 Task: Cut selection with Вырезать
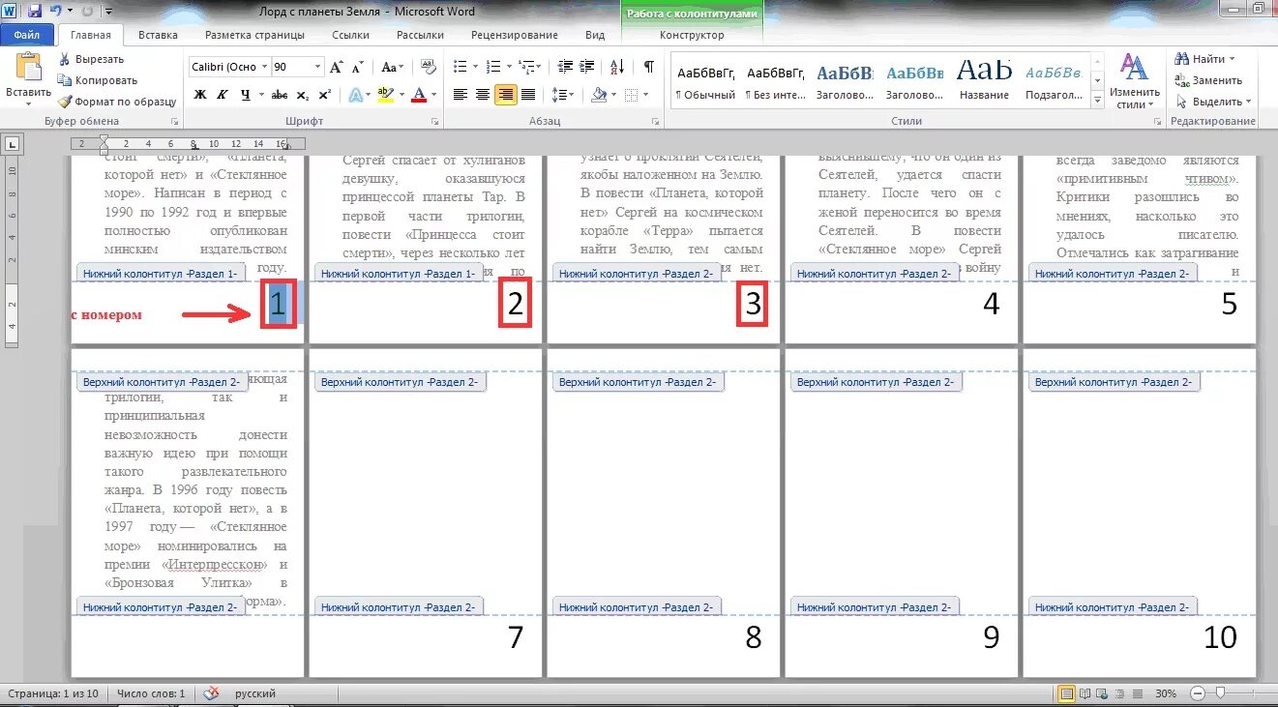coord(91,59)
